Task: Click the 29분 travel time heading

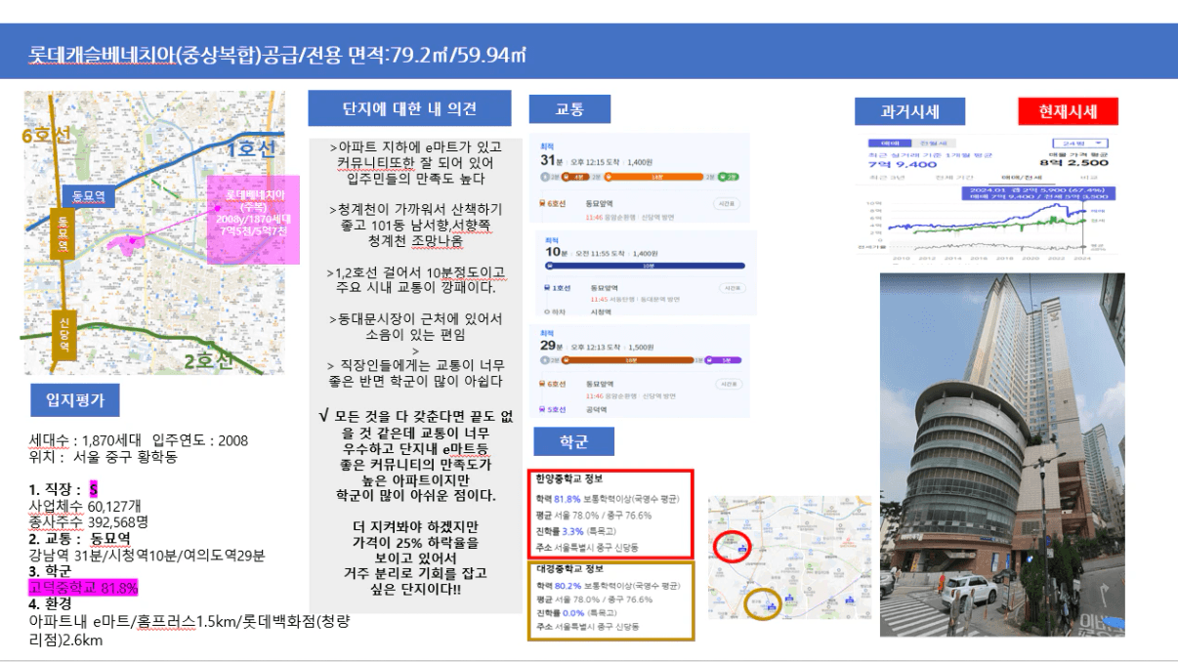Action: click(x=551, y=345)
